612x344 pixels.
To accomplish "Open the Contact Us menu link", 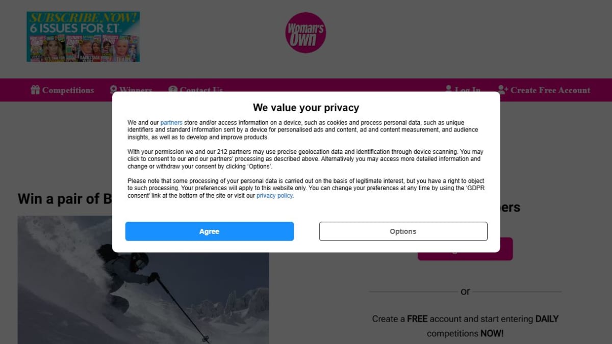I will tap(201, 90).
